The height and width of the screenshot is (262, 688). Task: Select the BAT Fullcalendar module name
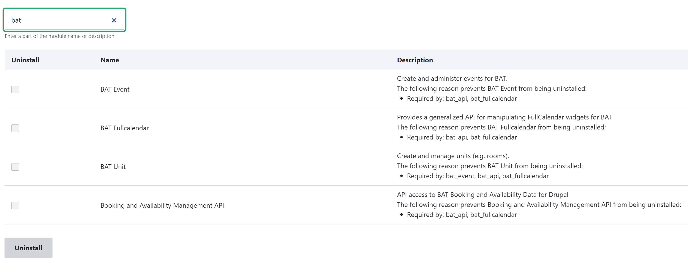(124, 128)
